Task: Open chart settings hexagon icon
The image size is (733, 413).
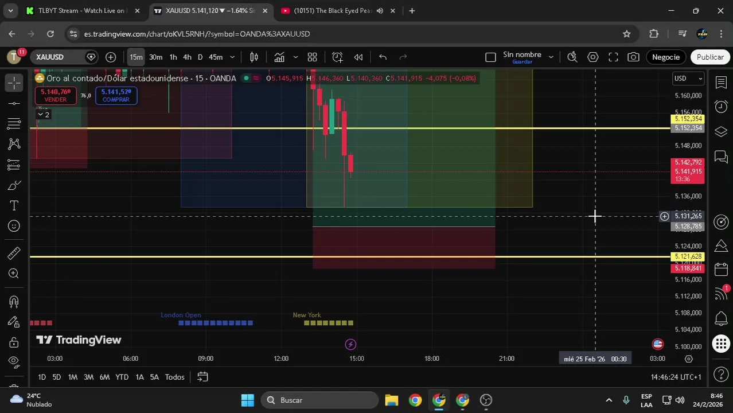Action: (x=593, y=57)
